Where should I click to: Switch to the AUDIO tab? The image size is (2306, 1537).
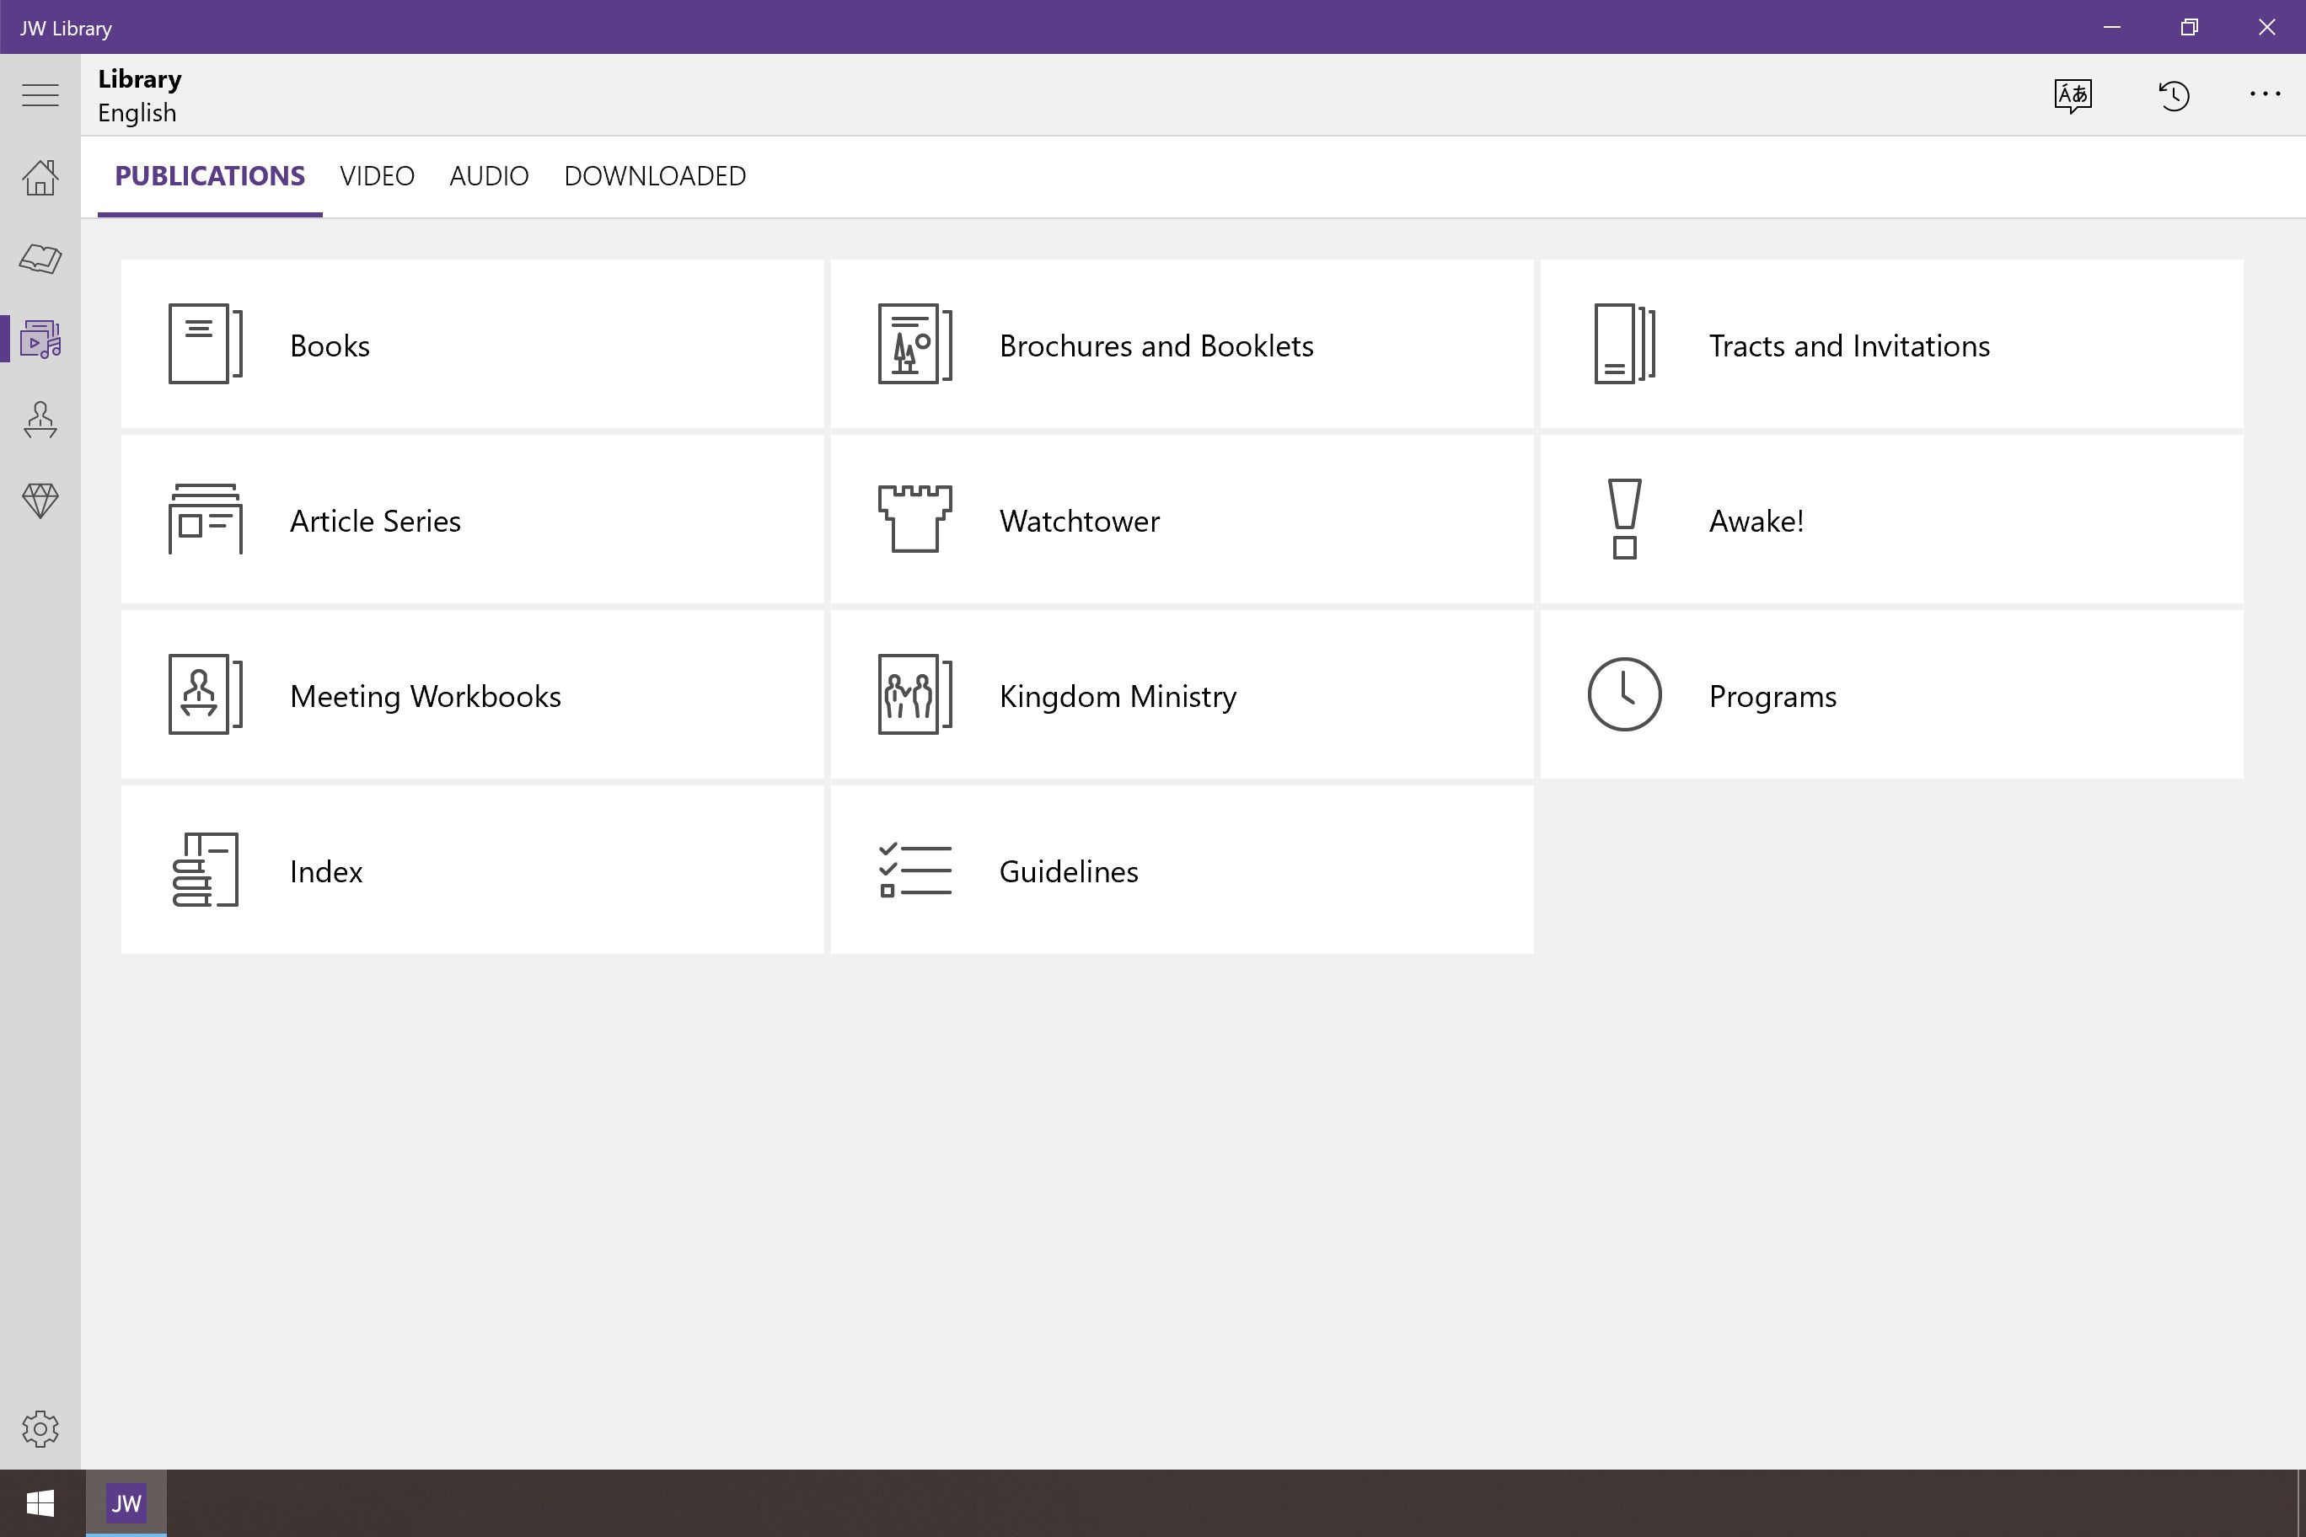[488, 176]
